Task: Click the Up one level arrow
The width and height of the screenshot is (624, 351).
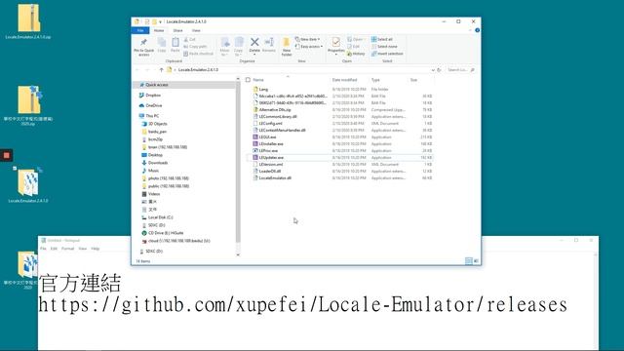Action: 161,70
